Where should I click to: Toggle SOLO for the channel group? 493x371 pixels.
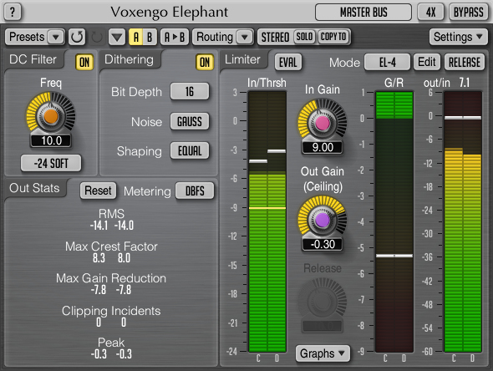[304, 37]
